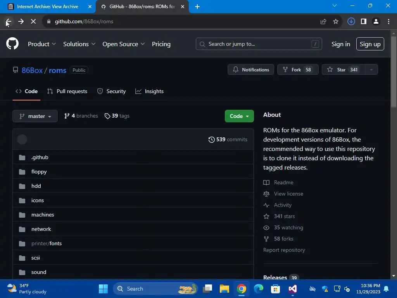
Task: Open the Activity link
Action: coord(283,205)
